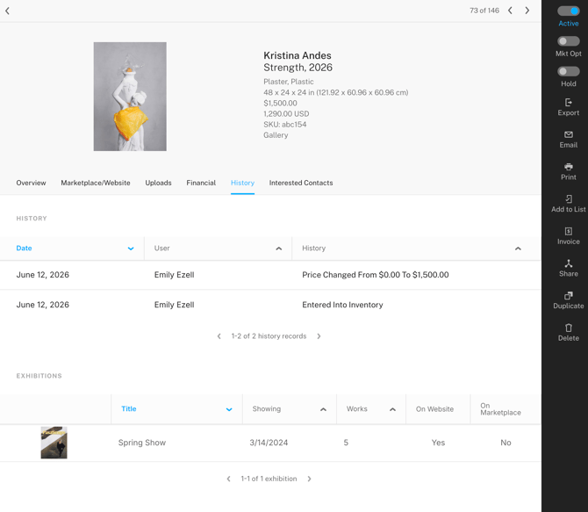Select the Price Changed history entry
The width and height of the screenshot is (588, 512).
(x=270, y=275)
